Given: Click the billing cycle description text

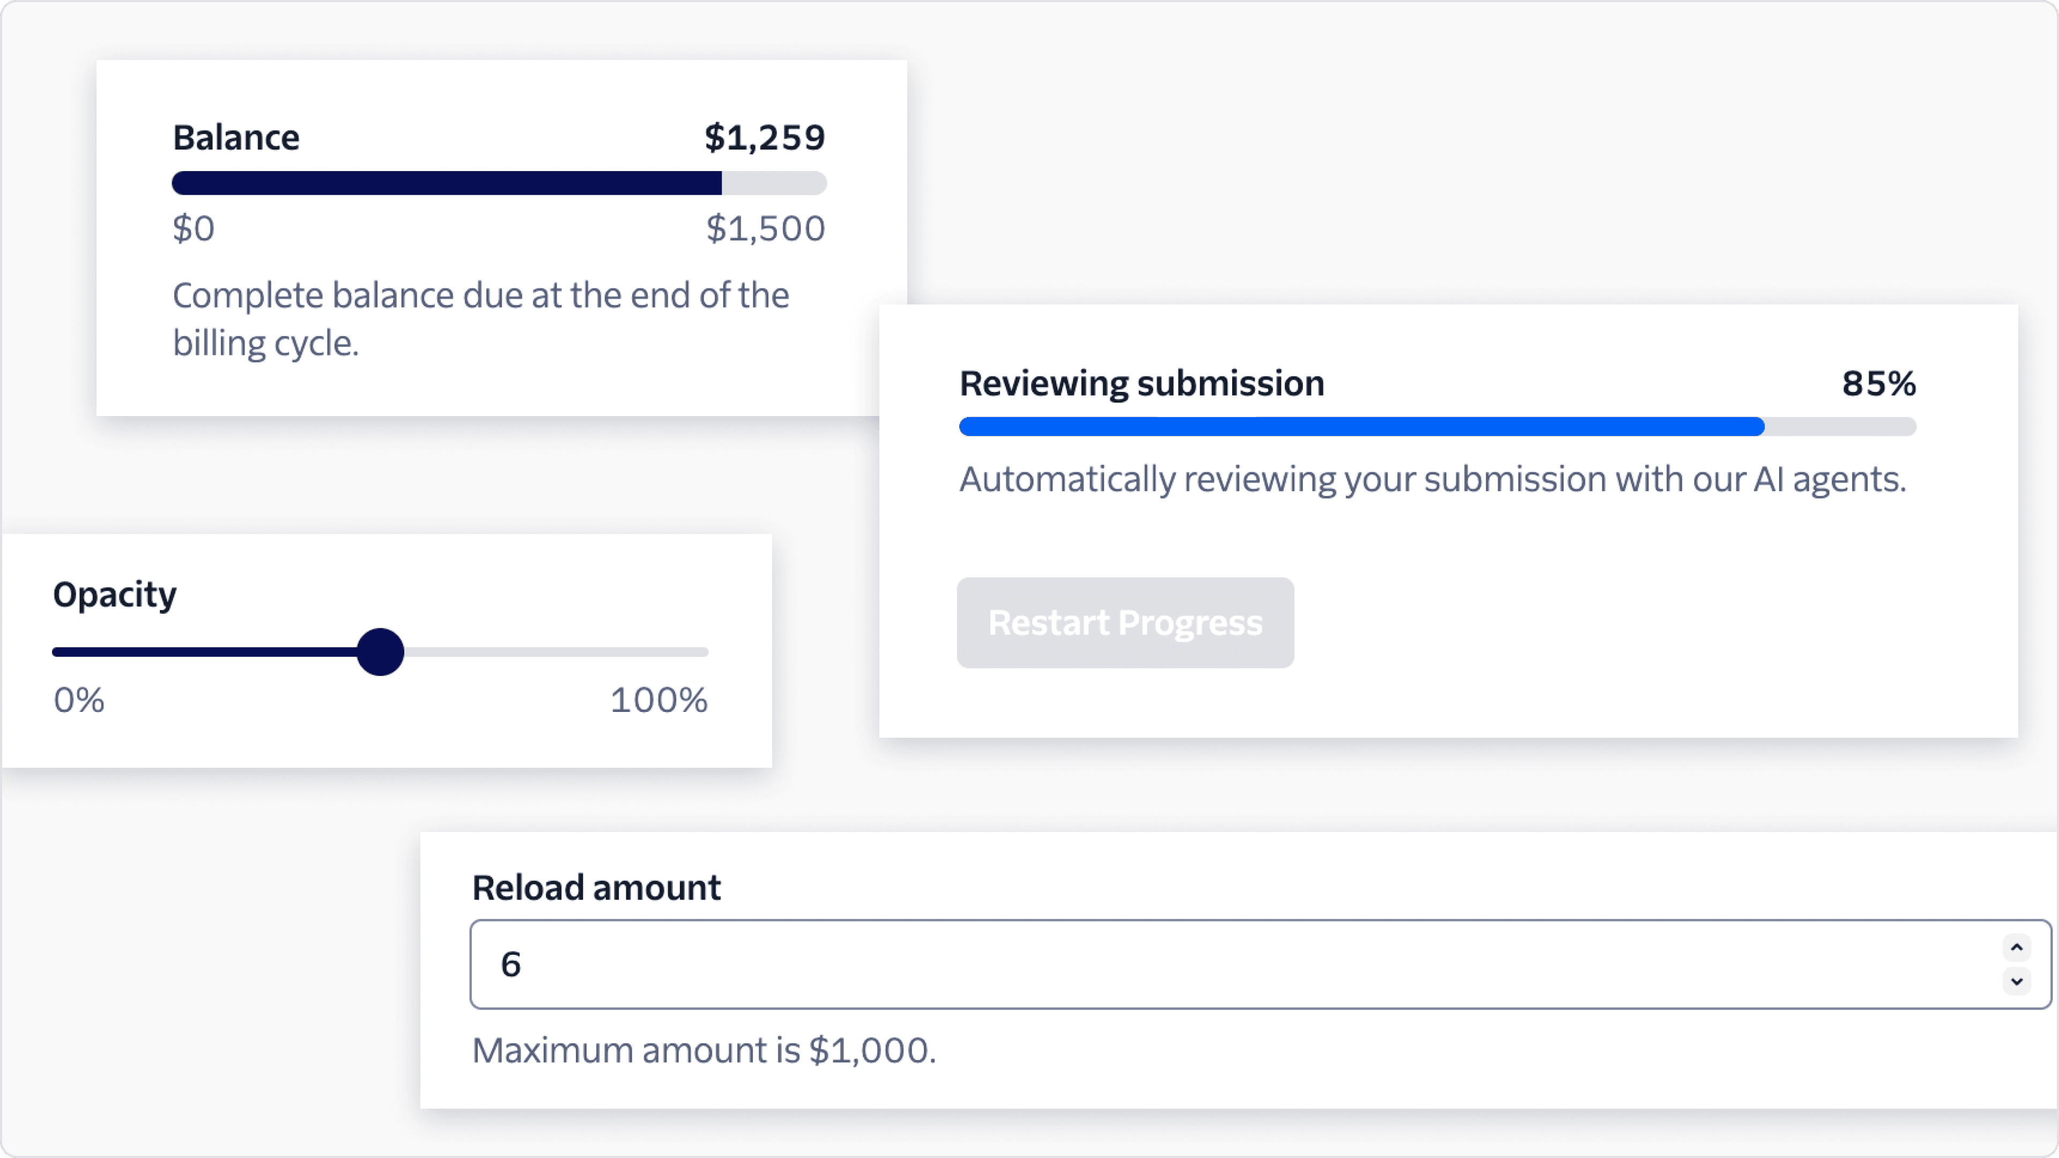Looking at the screenshot, I should click(x=479, y=318).
